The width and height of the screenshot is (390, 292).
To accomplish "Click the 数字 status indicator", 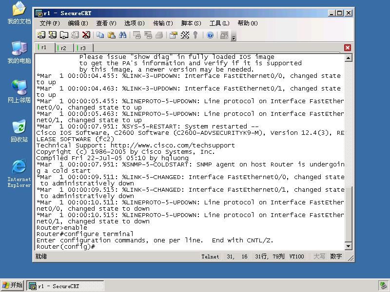I will tap(336, 256).
